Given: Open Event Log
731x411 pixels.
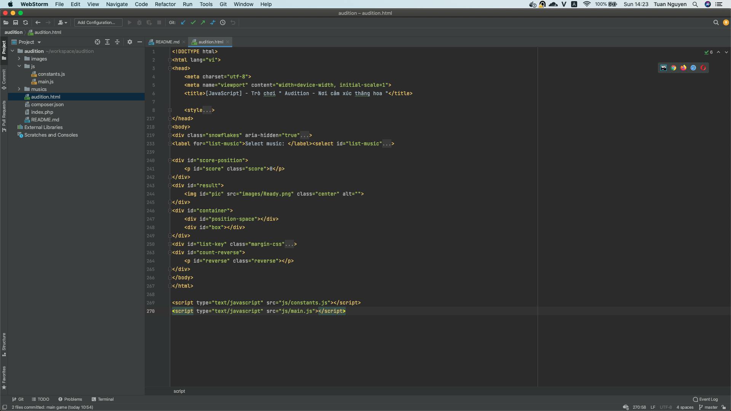Looking at the screenshot, I should (x=705, y=399).
